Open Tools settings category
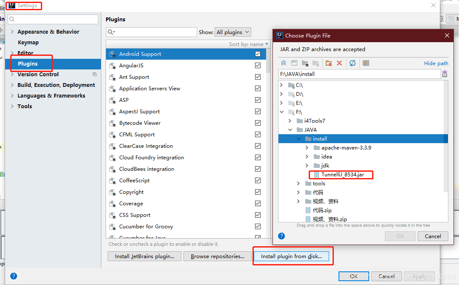Image resolution: width=459 pixels, height=285 pixels. [x=25, y=107]
